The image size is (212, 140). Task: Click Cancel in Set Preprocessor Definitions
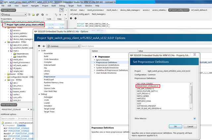click(x=190, y=126)
